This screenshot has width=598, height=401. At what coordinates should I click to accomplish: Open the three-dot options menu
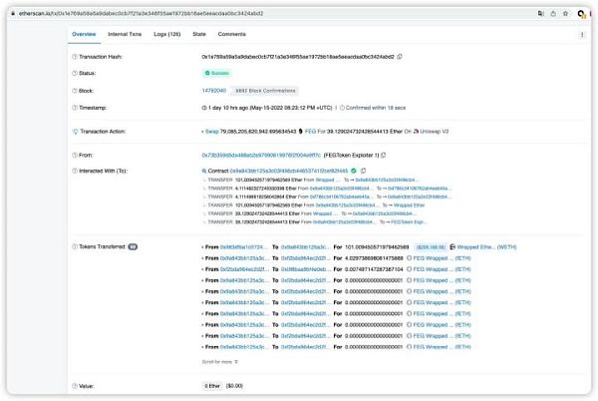[581, 34]
